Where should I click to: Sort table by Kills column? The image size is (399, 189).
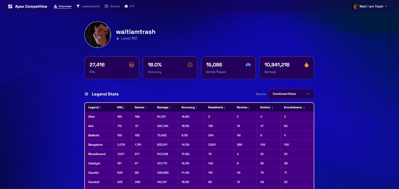[121, 107]
